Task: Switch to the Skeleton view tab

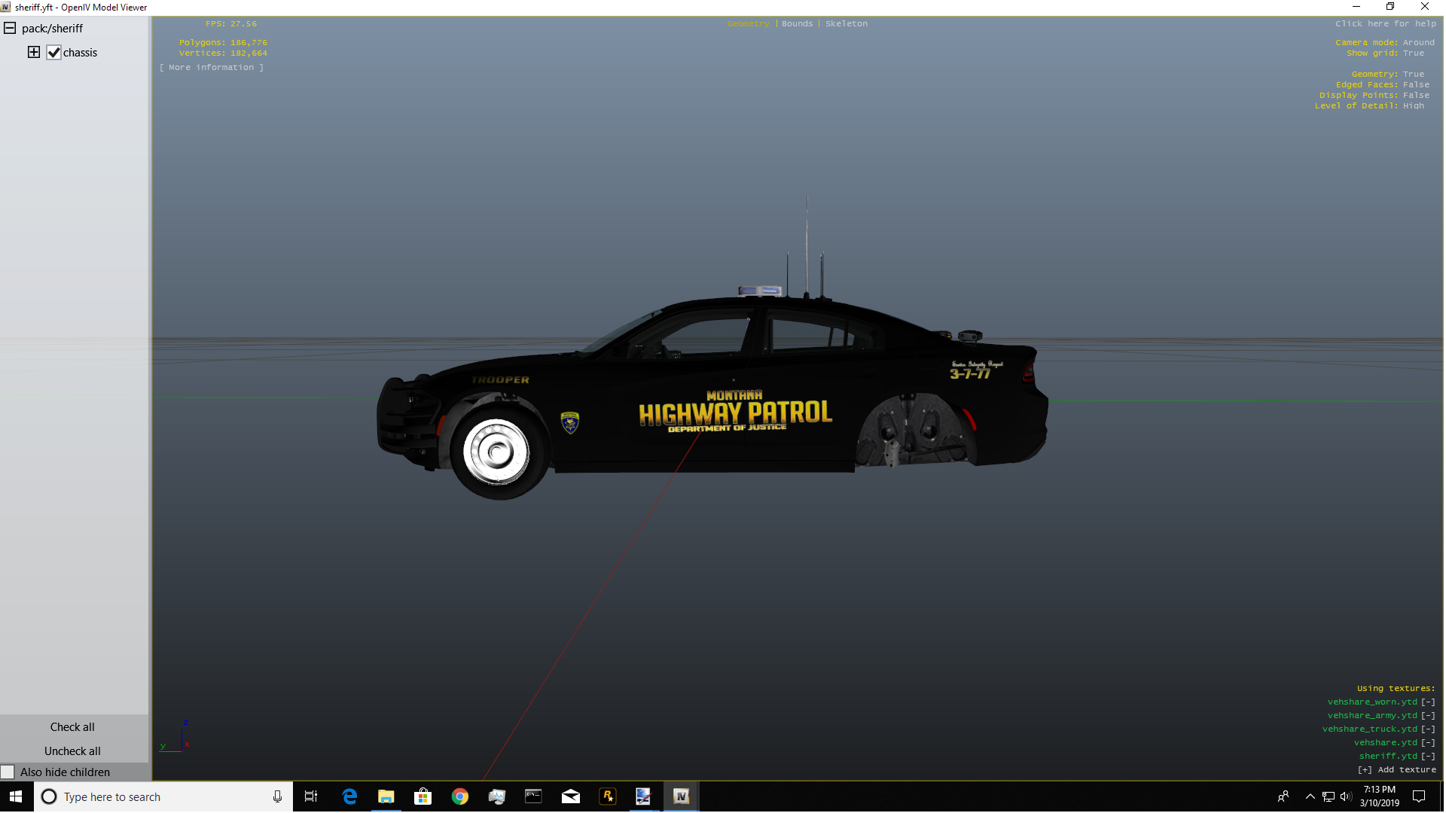Action: click(846, 24)
